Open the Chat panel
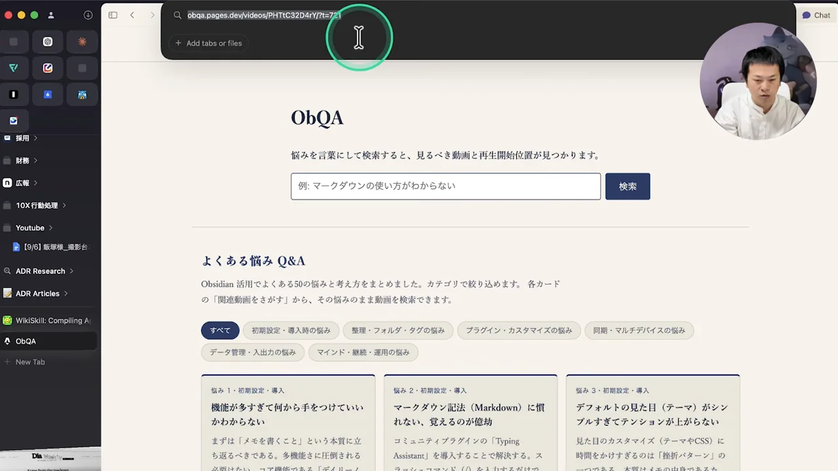The image size is (838, 471). point(816,15)
